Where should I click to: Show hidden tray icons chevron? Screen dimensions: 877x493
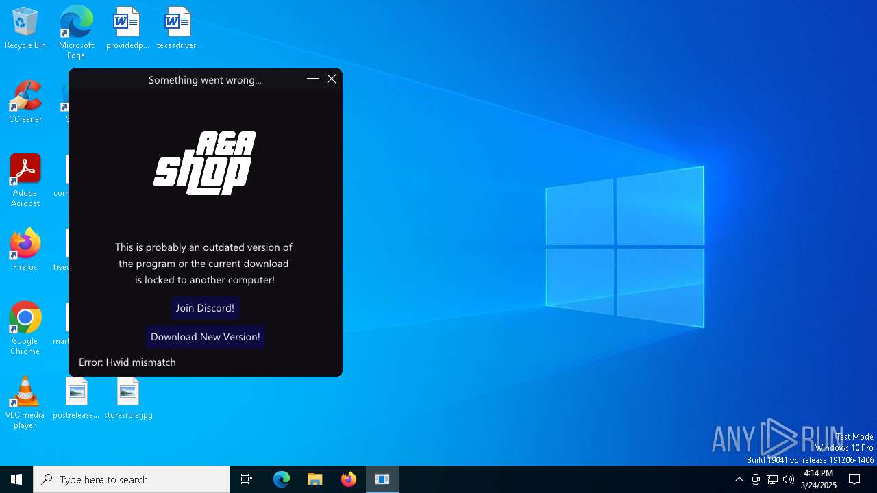[x=739, y=479]
